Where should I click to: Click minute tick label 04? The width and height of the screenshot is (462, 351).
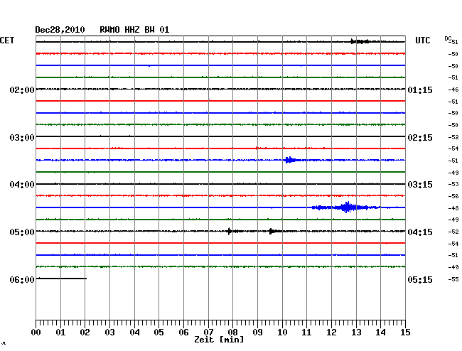(x=134, y=333)
